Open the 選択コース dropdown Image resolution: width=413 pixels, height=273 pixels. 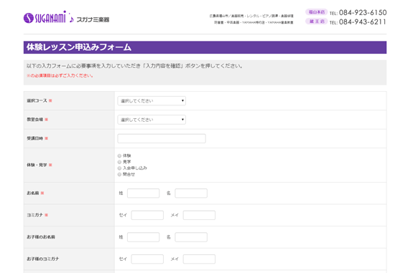[152, 101]
